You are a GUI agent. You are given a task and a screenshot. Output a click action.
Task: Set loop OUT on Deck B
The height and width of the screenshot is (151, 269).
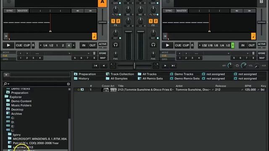252,45
